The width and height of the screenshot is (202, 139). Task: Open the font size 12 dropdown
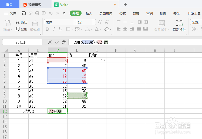pos(94,22)
